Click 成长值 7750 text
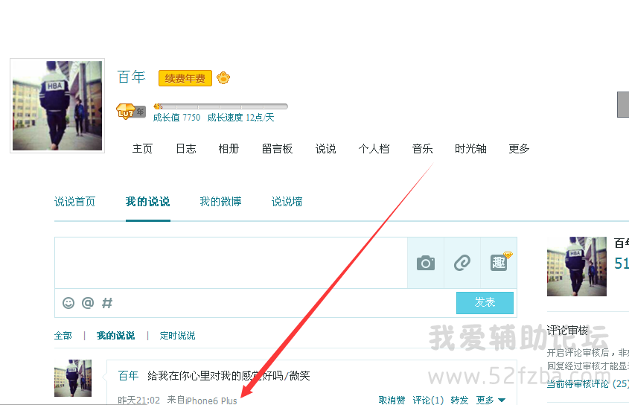This screenshot has height=405, width=629. 176,118
